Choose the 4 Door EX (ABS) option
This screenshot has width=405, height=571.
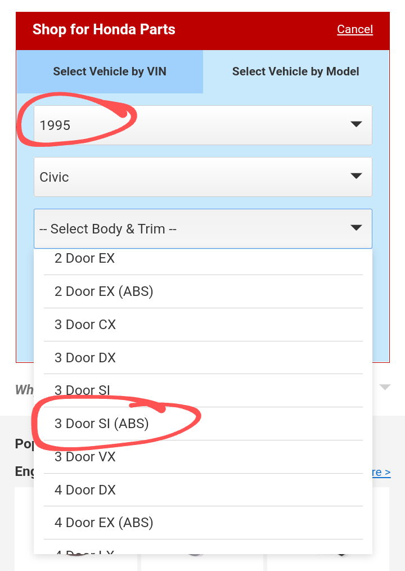click(x=104, y=523)
